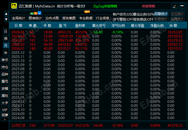Select 单币 single currency tab
This screenshot has height=130, width=188.
[x=5, y=60]
